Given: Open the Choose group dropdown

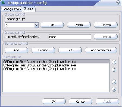Looking at the screenshot, I should [36, 25].
